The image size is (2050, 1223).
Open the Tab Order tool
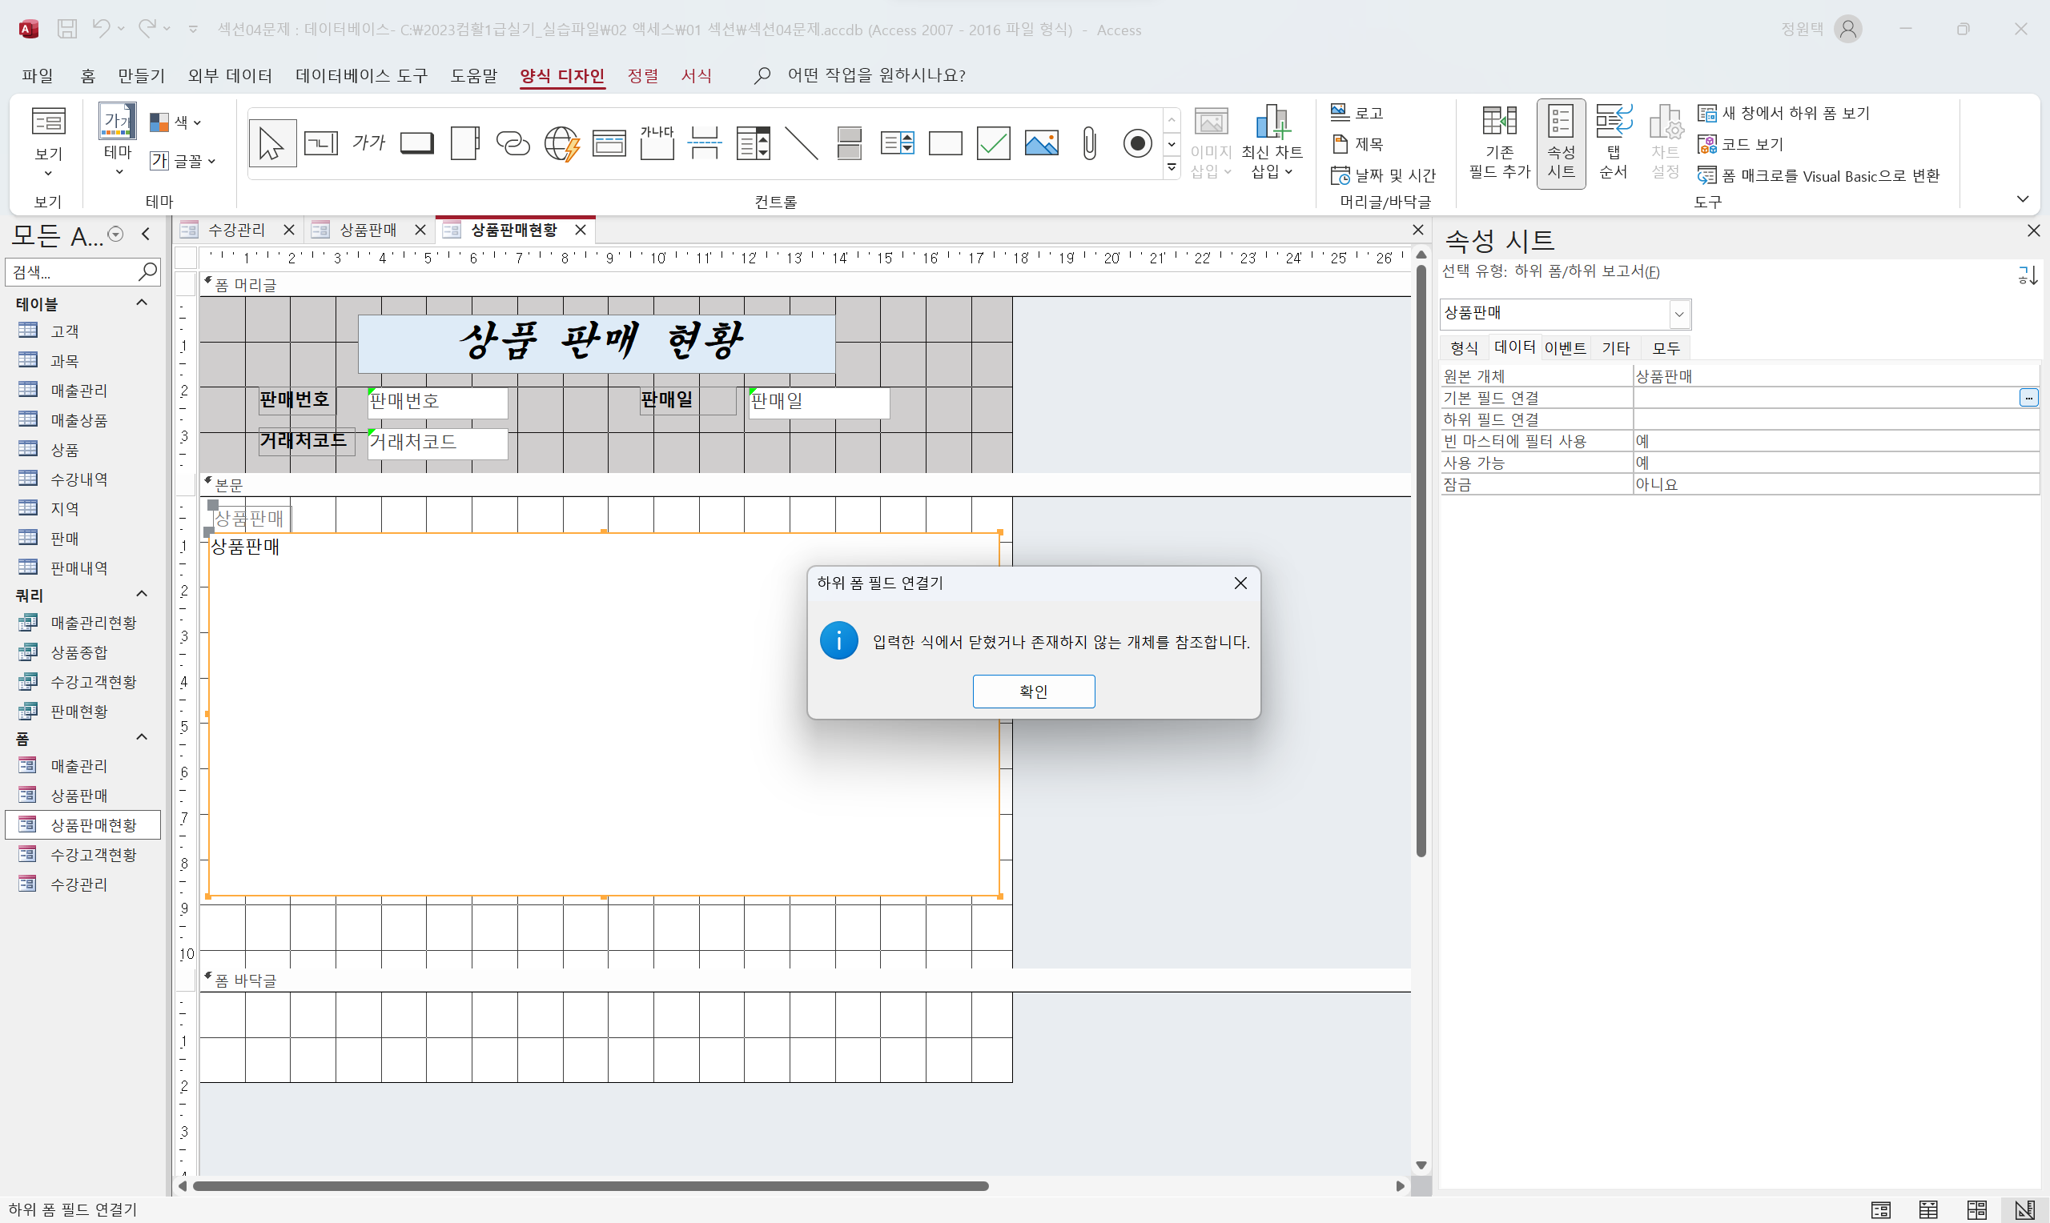tap(1613, 142)
